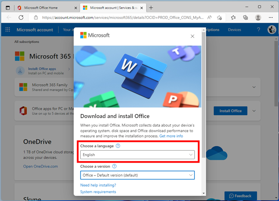
Task: Click the dialog scrollbar up arrow
Action: coord(204,30)
